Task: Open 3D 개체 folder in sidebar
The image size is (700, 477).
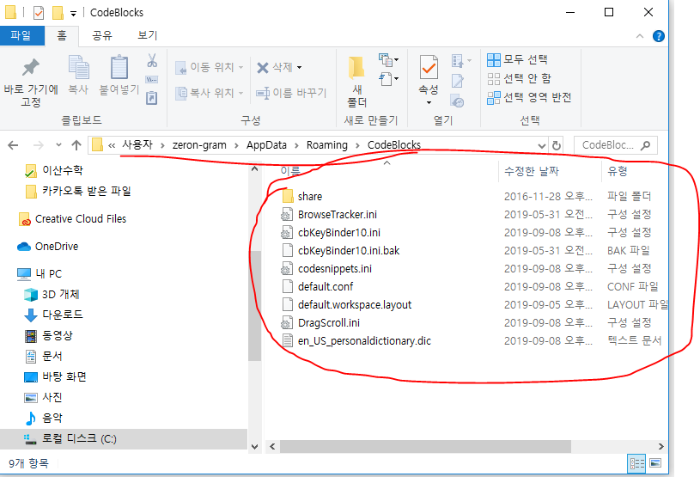Action: coord(61,294)
